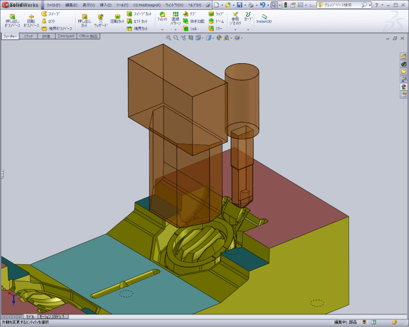Select the 回転カット (Revolved Cut) tool
The height and width of the screenshot is (327, 409).
117,19
